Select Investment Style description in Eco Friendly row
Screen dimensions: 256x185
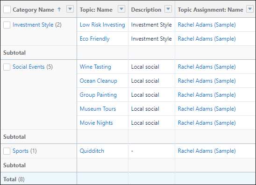pyautogui.click(x=151, y=39)
